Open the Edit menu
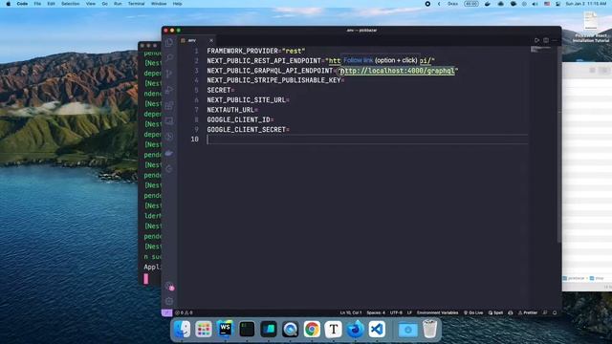612x344 pixels. click(51, 4)
